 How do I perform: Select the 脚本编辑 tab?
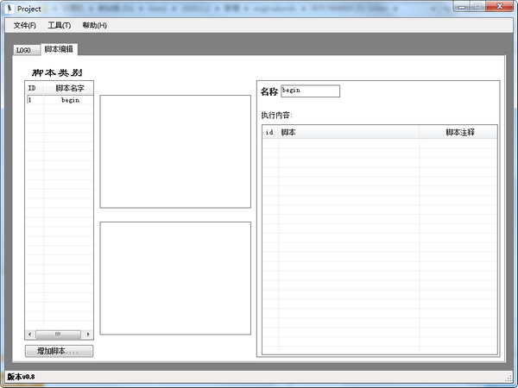click(60, 49)
